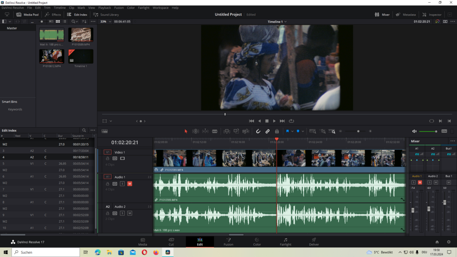Solo the Audio 2 track
Screen dimensions: 457x257
tap(122, 213)
